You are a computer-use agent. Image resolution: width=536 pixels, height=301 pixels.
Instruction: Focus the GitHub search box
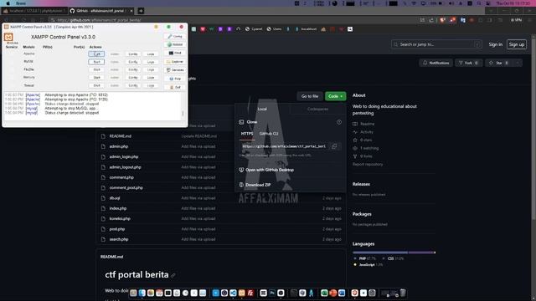[436, 44]
